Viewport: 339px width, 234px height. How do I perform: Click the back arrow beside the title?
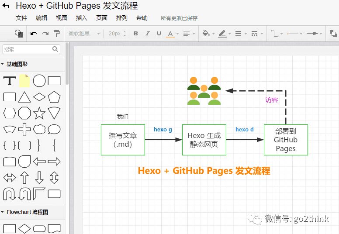pyautogui.click(x=6, y=6)
